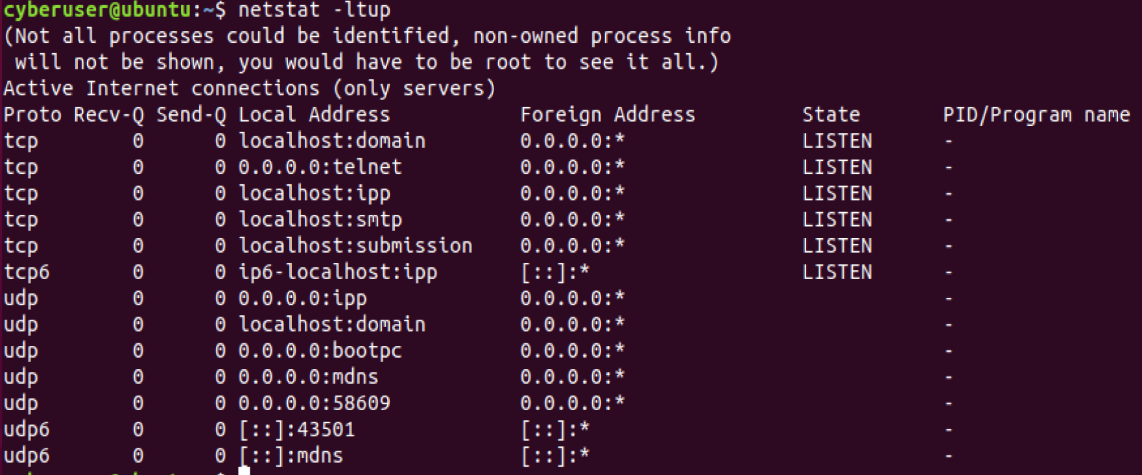Click the 0.0.0.0:telnet local address
The width and height of the screenshot is (1142, 475).
pos(320,167)
